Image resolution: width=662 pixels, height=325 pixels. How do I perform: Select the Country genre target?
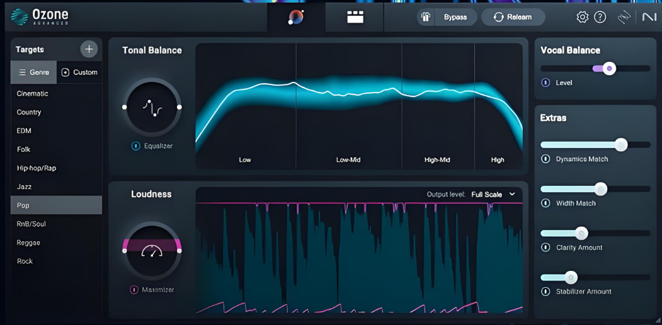pos(56,112)
